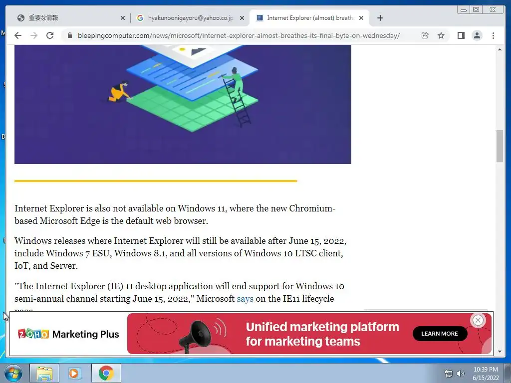This screenshot has width=511, height=383.
Task: Click the scrollbar up arrow
Action: coord(500,49)
